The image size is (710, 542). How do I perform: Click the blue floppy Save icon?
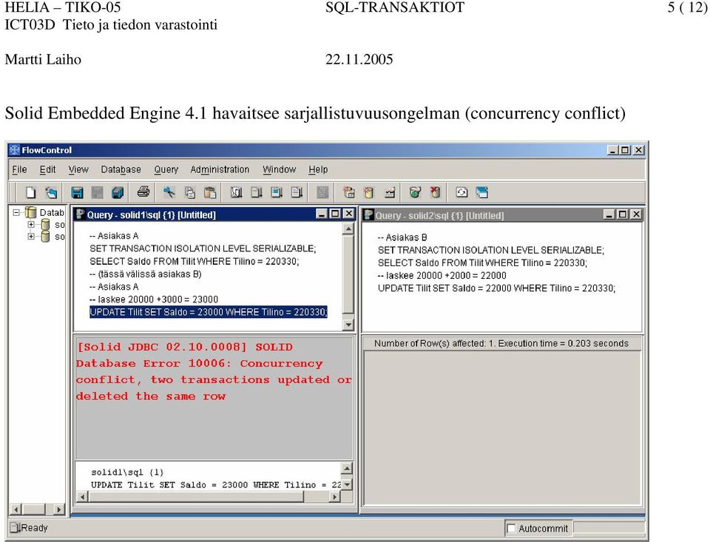78,192
